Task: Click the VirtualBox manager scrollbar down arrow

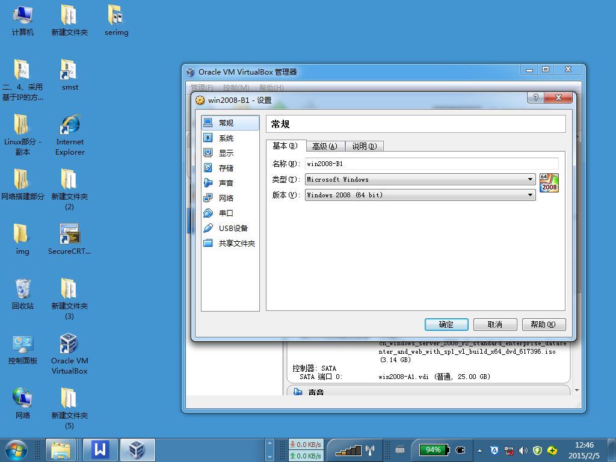Action: tap(577, 390)
